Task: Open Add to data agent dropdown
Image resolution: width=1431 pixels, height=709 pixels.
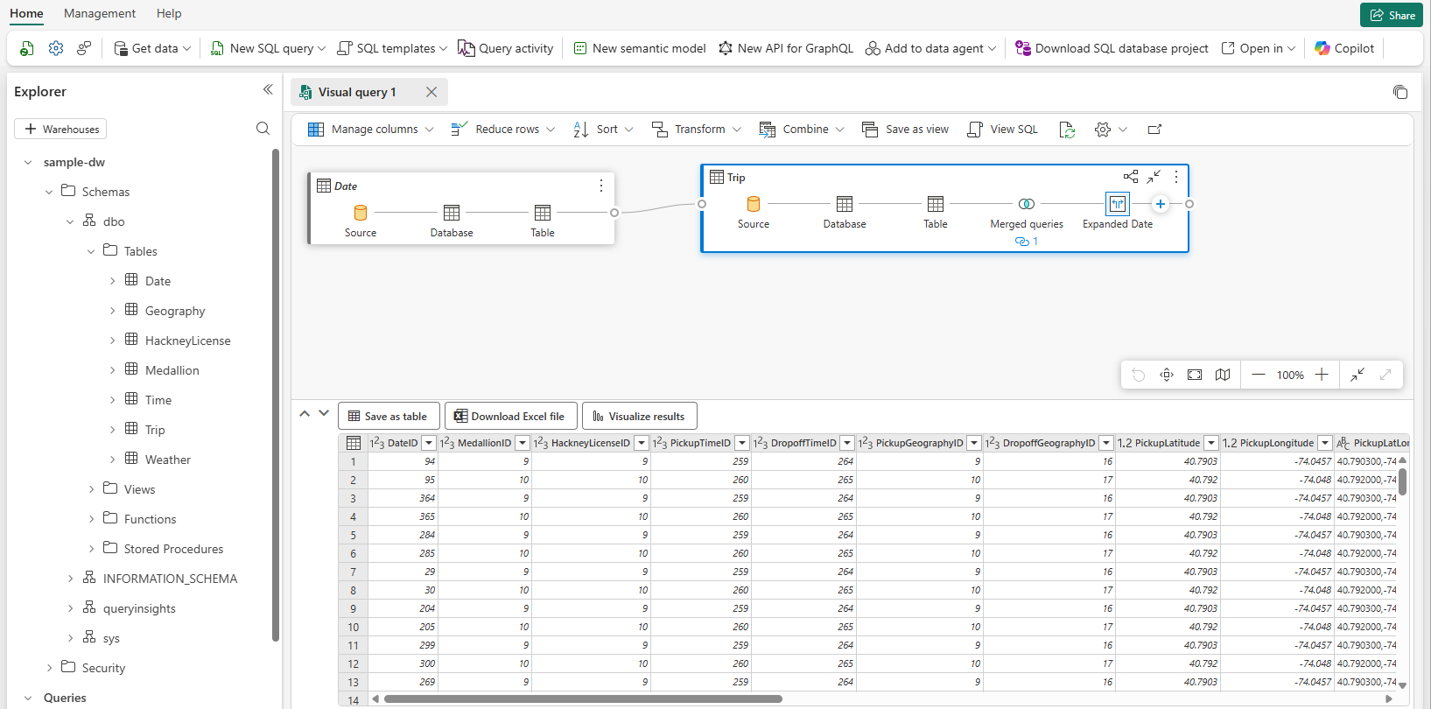Action: point(930,48)
